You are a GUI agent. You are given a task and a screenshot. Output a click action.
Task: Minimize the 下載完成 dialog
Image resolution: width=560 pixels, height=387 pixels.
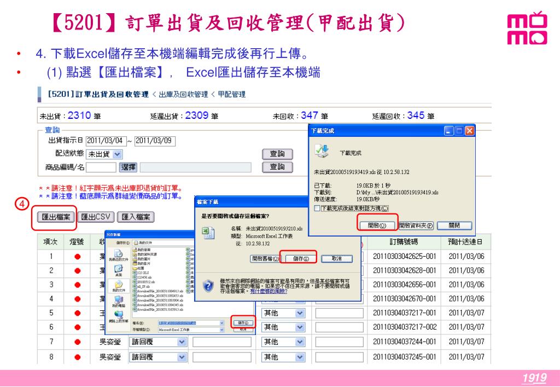click(x=449, y=131)
